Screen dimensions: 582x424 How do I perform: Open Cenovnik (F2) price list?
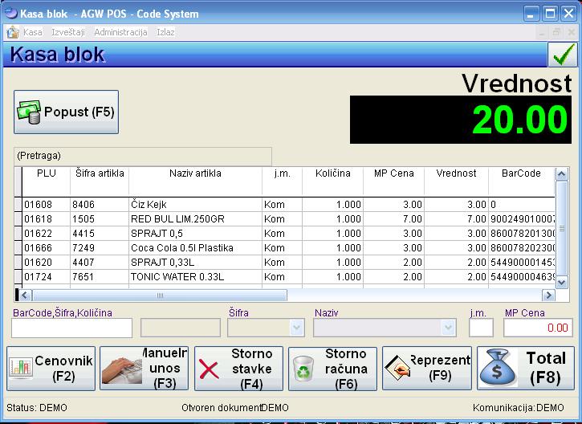[x=52, y=368]
